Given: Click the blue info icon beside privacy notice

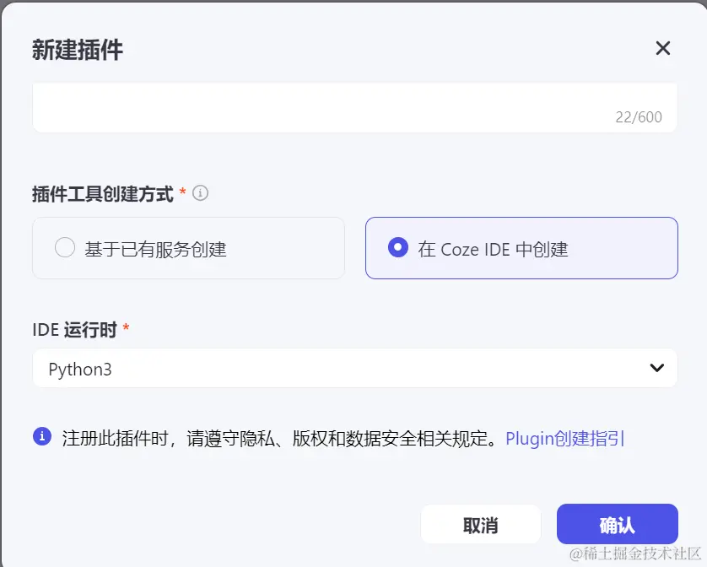Looking at the screenshot, I should point(42,436).
